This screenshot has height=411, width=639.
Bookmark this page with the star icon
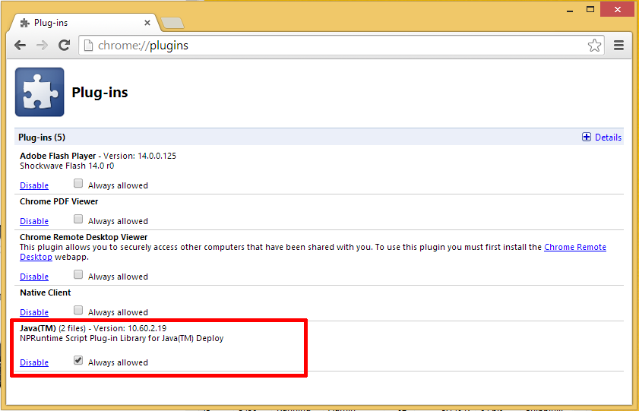point(594,46)
